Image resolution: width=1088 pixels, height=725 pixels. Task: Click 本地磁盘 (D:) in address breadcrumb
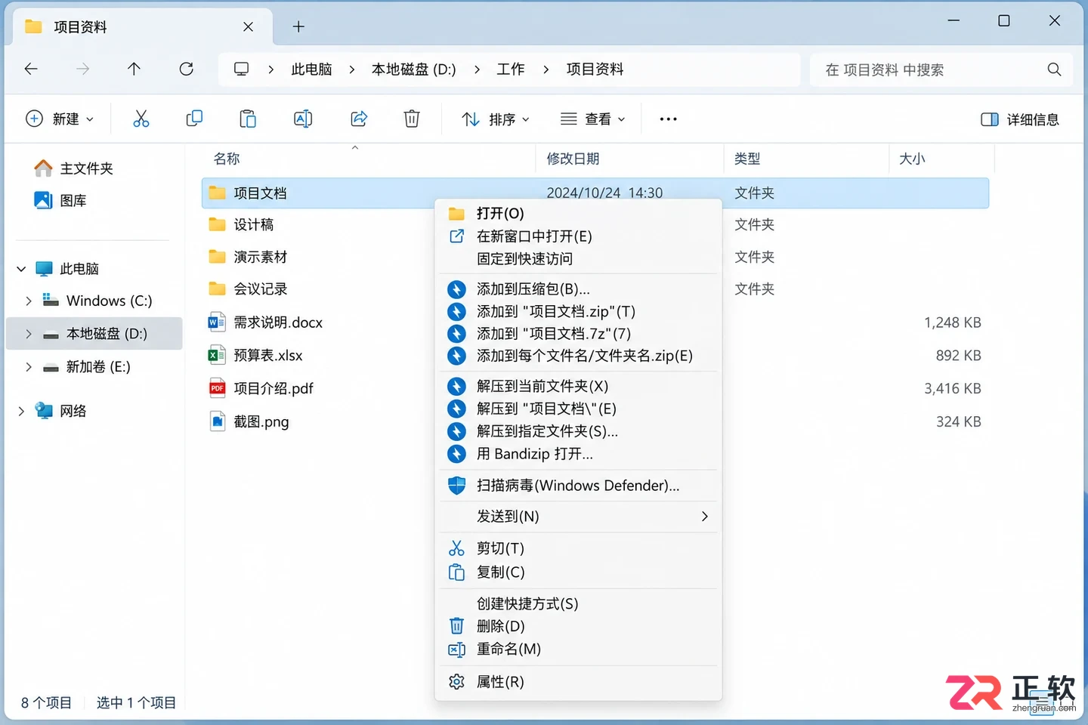pyautogui.click(x=413, y=69)
